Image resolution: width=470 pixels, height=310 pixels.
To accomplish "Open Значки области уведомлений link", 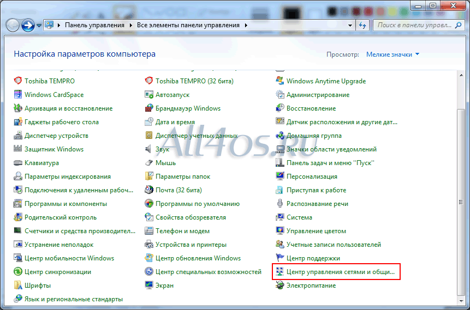I will click(x=331, y=149).
